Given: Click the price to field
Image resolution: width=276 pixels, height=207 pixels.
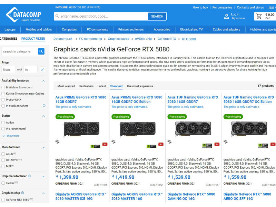Looking at the screenshot, I should (x=30, y=70).
